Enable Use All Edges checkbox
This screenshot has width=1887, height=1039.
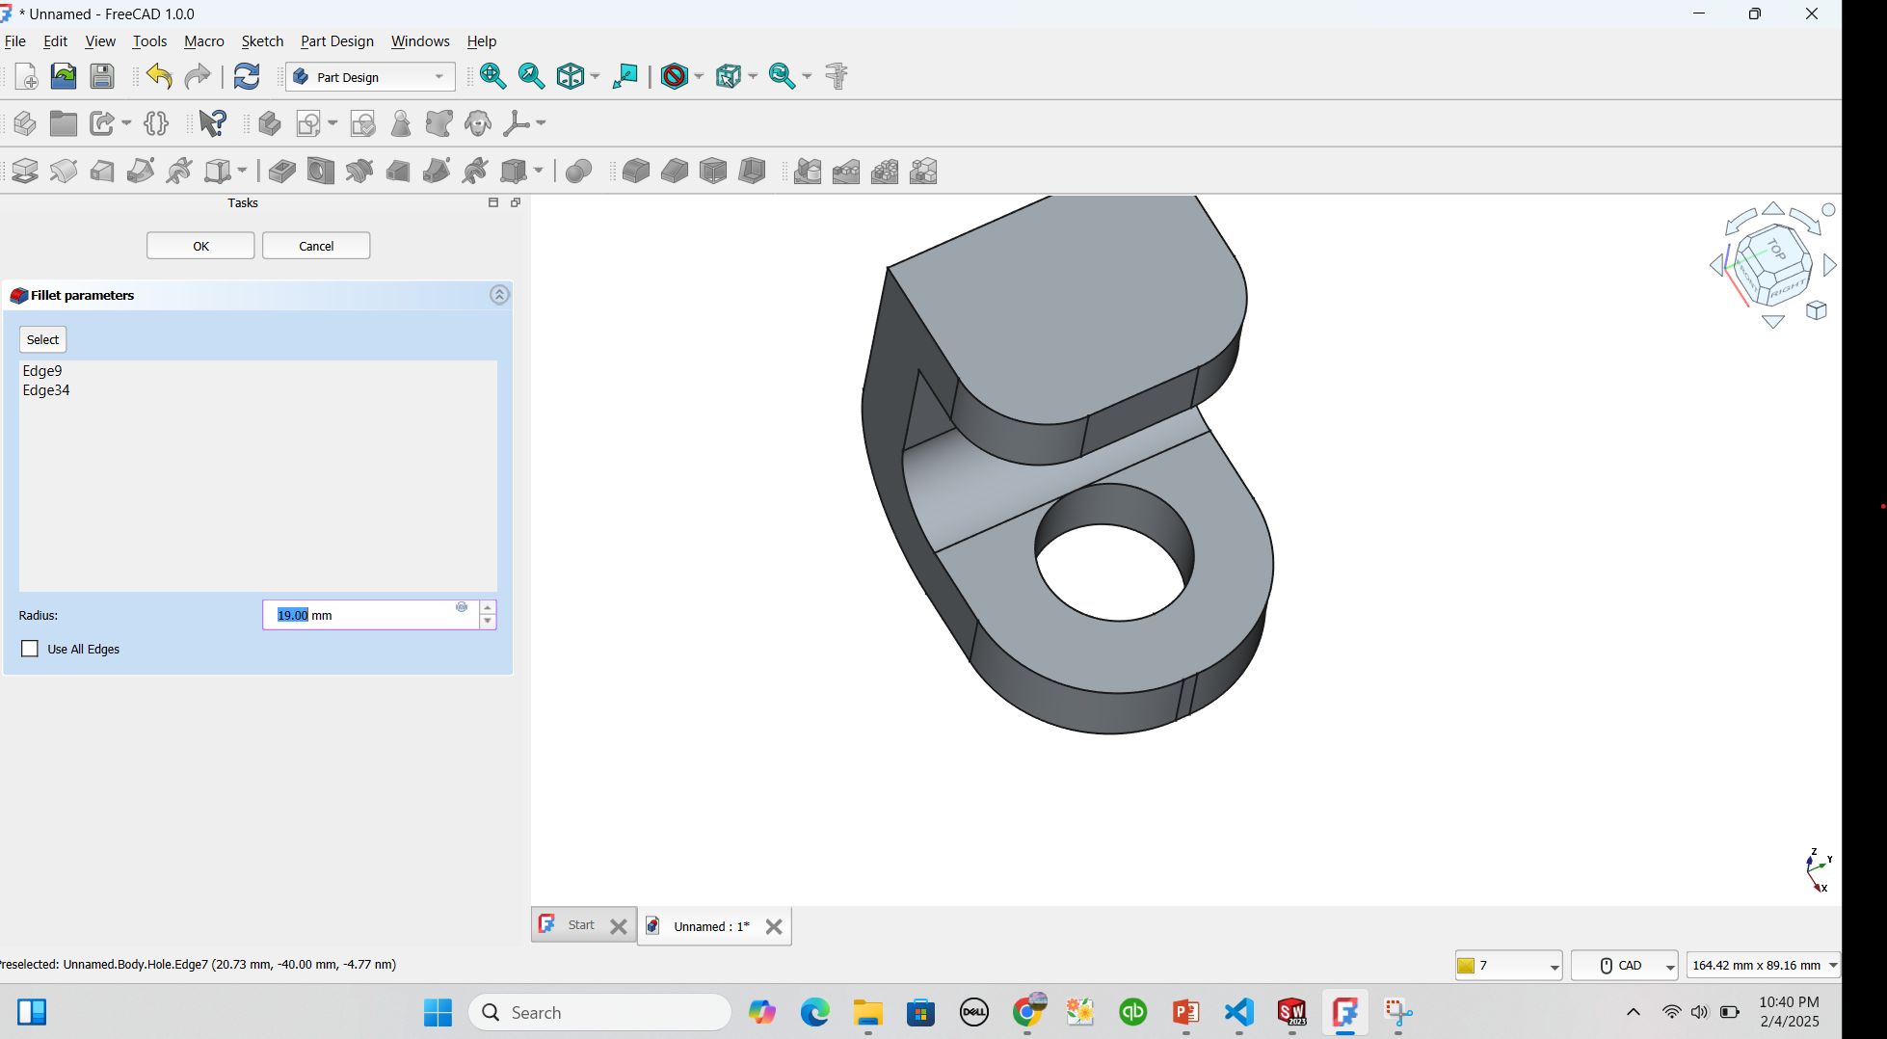[30, 649]
